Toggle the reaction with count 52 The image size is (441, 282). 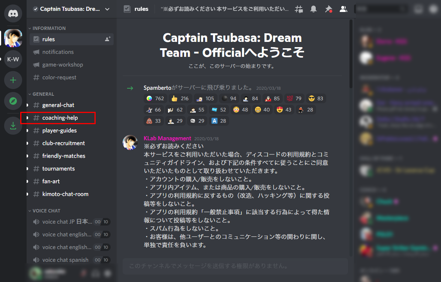219,110
